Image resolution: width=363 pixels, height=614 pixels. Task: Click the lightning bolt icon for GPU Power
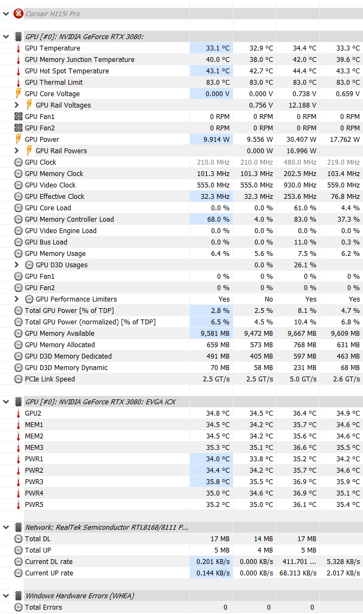18,139
